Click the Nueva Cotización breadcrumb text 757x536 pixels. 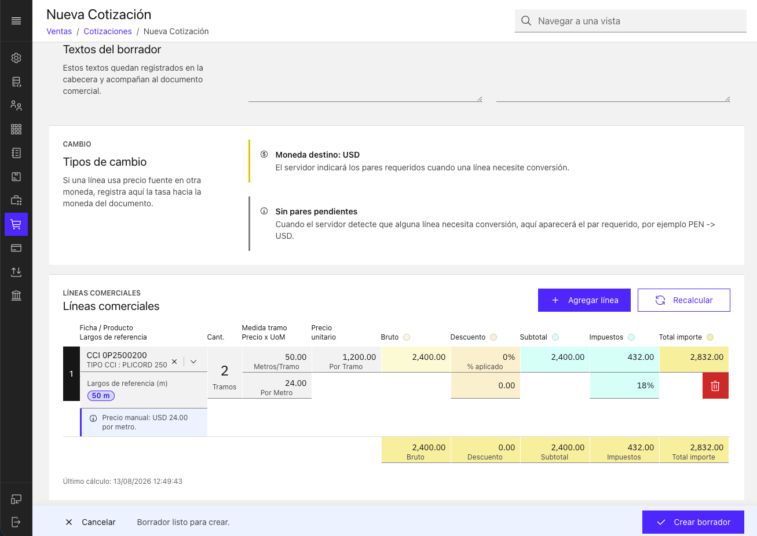click(176, 31)
